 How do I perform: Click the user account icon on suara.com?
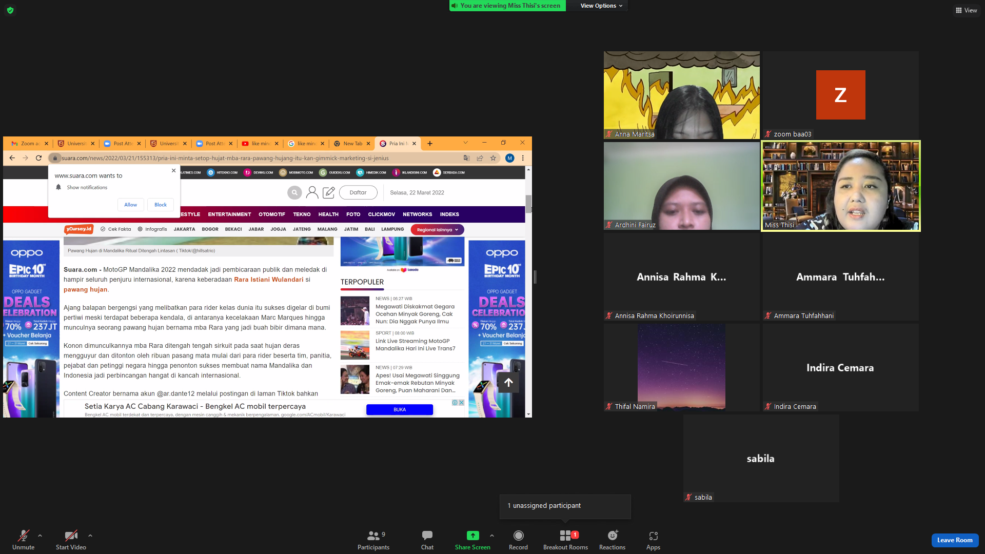point(312,193)
